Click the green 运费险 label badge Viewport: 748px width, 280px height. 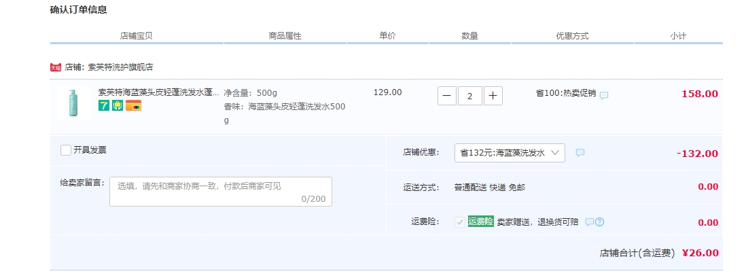point(480,222)
